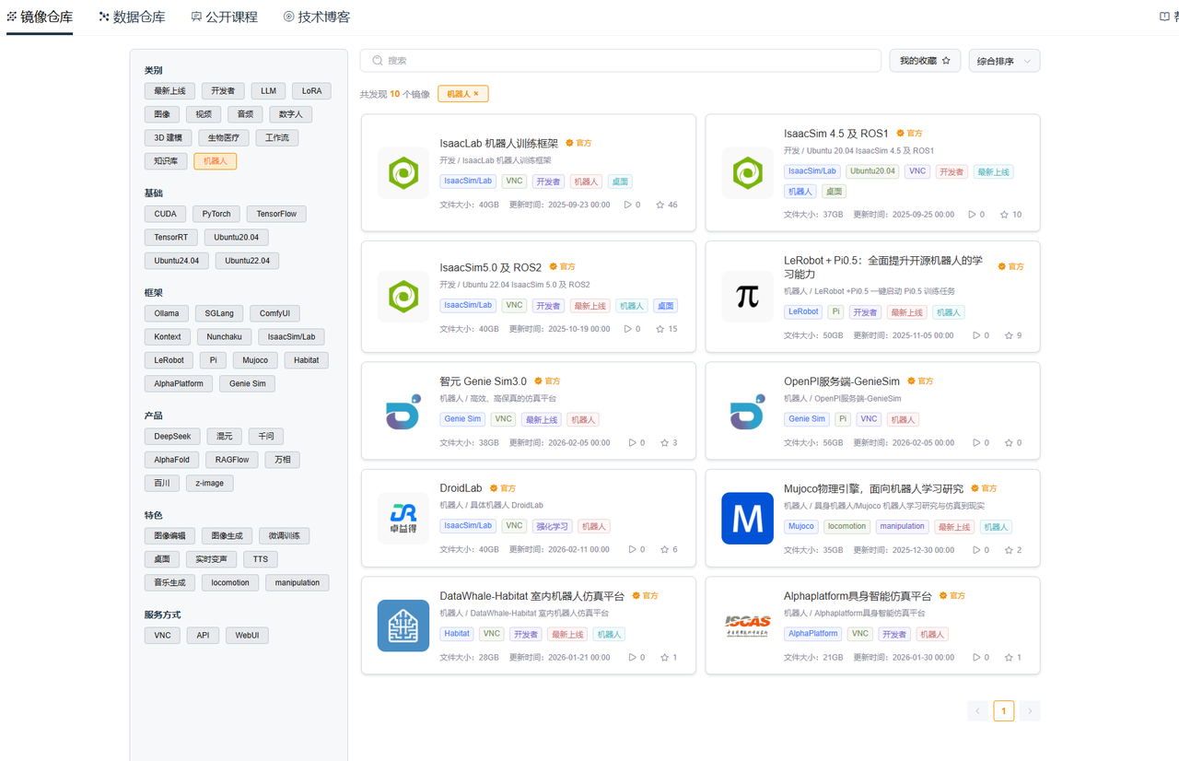
Task: Click the next page arrow
Action: coord(1030,710)
